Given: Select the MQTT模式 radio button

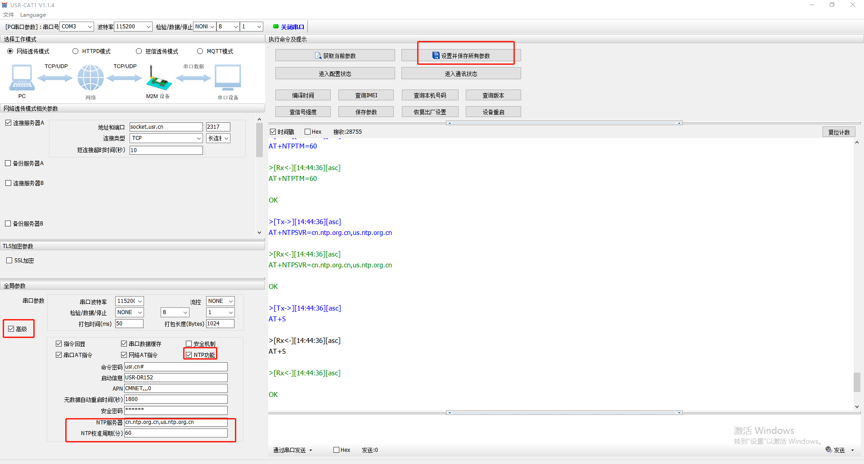Looking at the screenshot, I should point(200,51).
